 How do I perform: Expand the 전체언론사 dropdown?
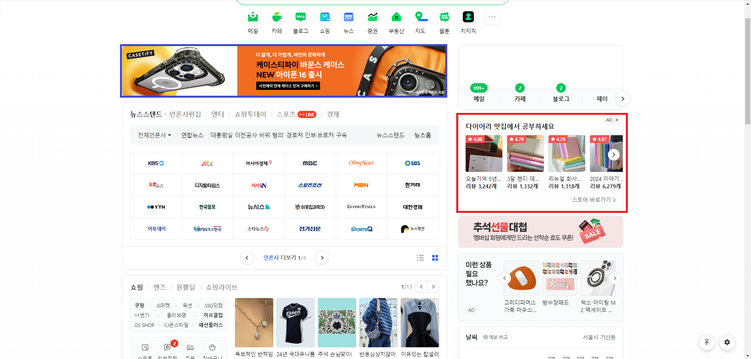[x=154, y=135]
